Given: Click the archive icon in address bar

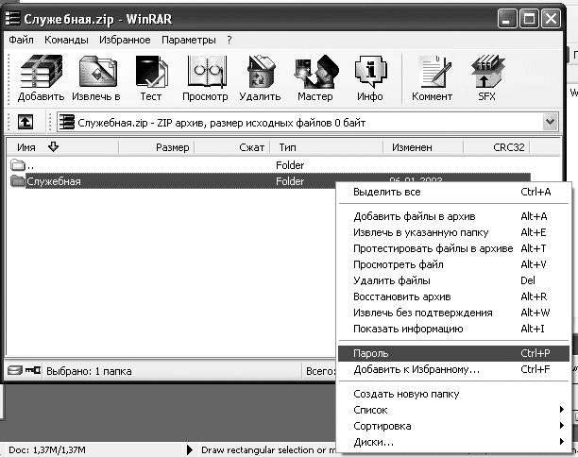Looking at the screenshot, I should tap(67, 123).
